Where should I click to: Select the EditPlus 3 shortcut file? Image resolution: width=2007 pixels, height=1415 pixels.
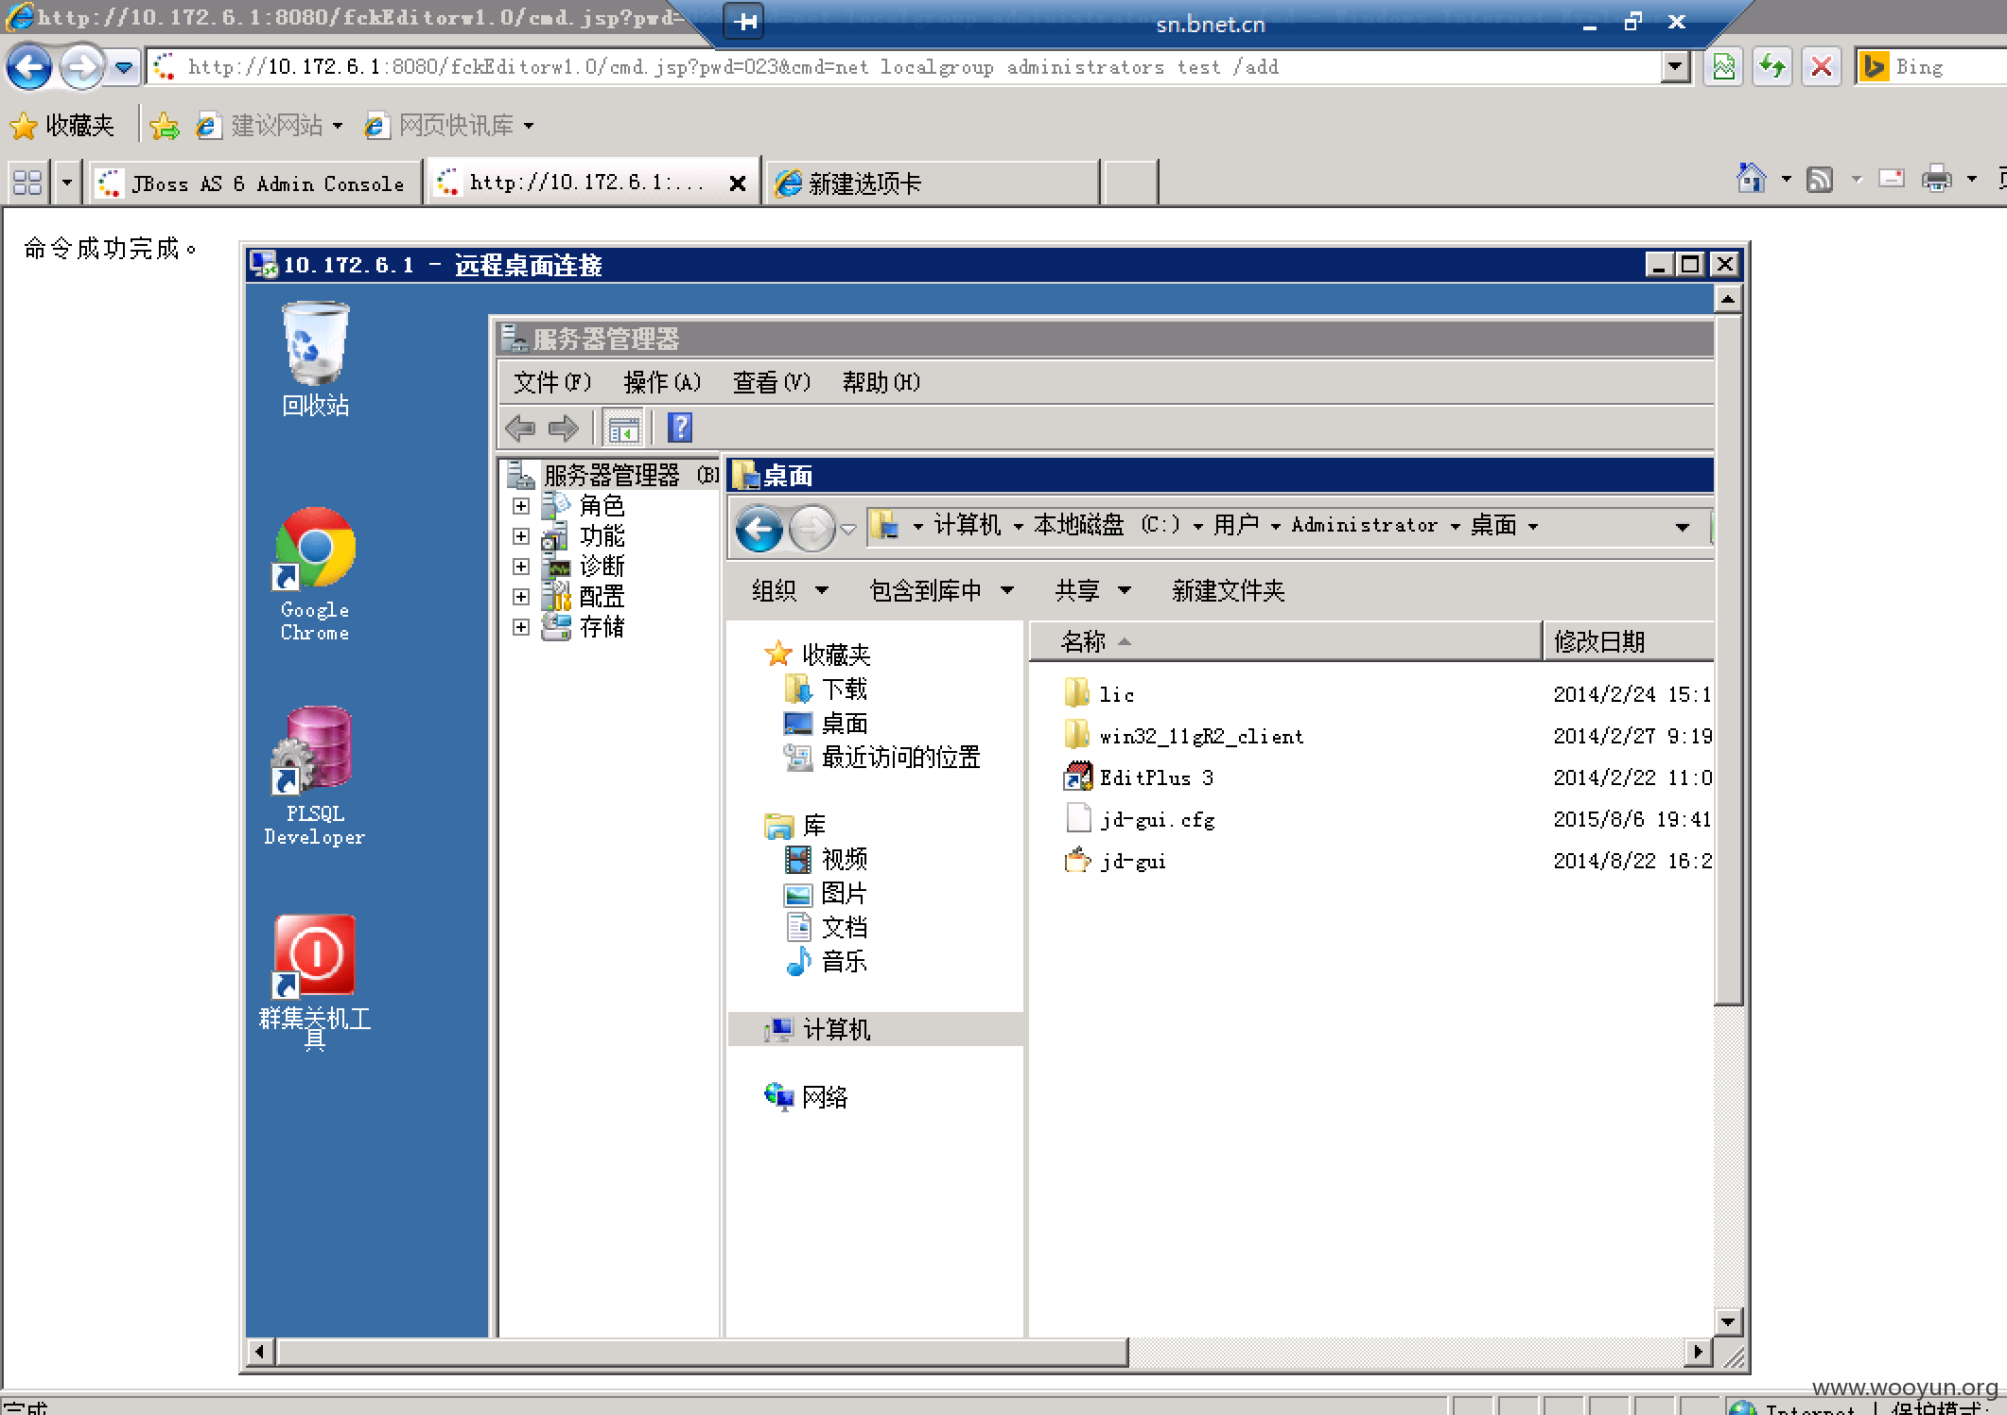click(x=1139, y=777)
